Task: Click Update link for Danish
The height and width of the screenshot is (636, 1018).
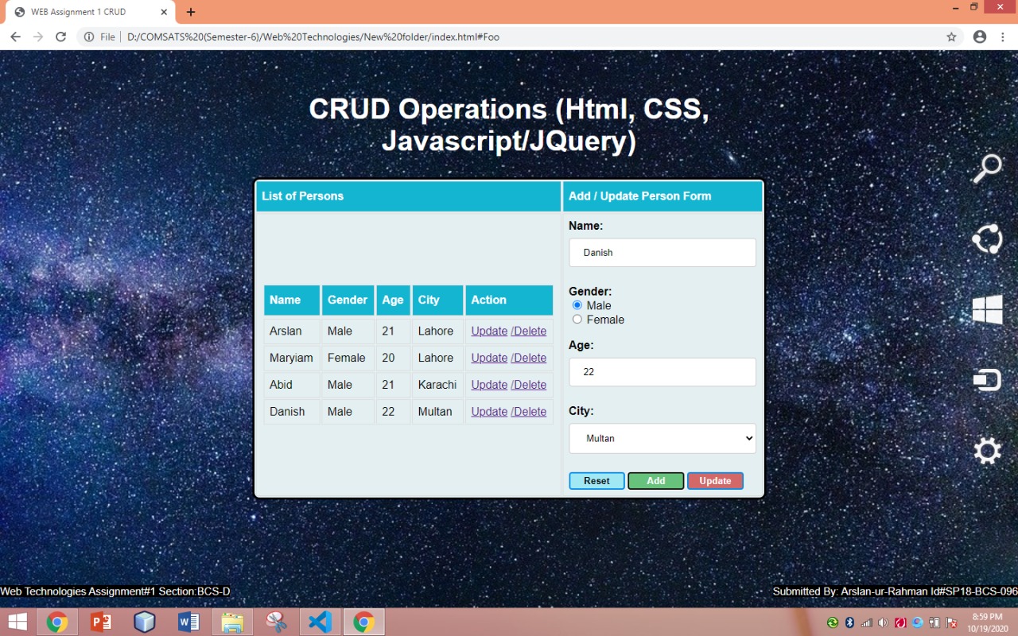Action: pyautogui.click(x=489, y=412)
